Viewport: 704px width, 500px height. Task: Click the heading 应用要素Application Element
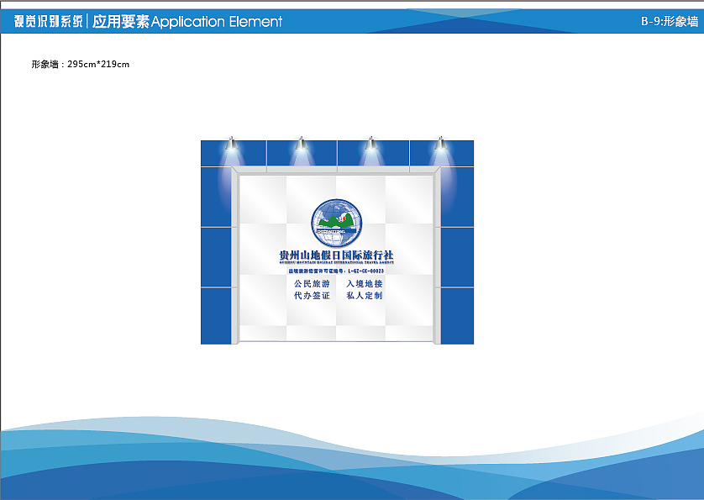pos(187,21)
